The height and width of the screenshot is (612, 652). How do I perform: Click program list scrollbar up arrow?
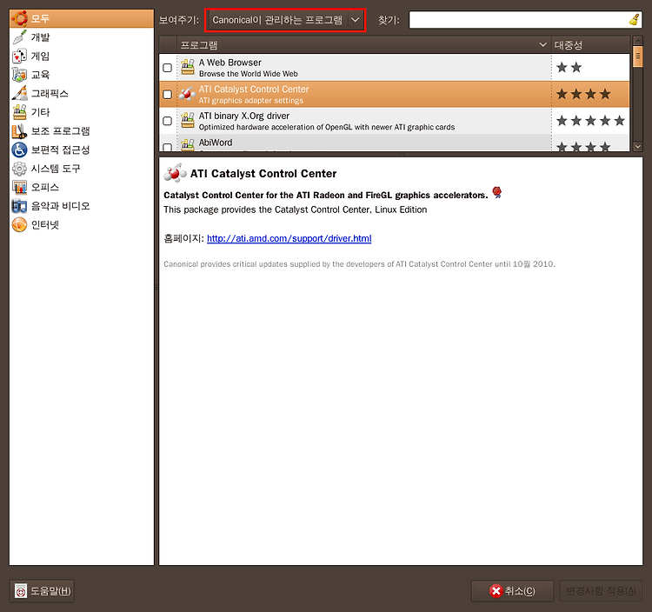coord(637,41)
